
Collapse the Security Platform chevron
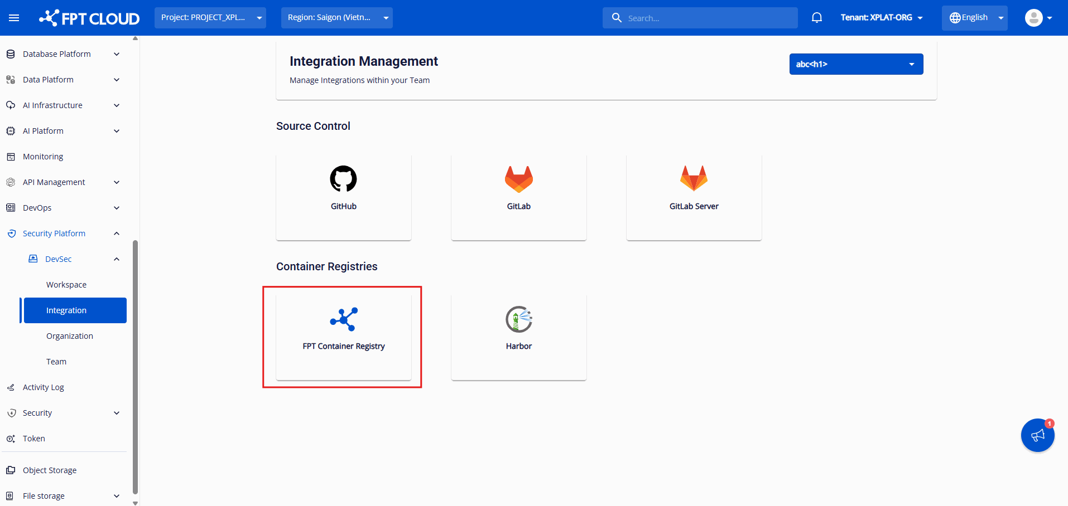(117, 233)
